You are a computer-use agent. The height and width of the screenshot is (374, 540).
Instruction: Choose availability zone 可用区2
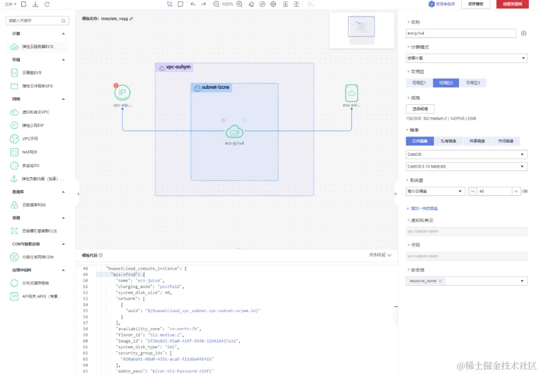pyautogui.click(x=446, y=83)
